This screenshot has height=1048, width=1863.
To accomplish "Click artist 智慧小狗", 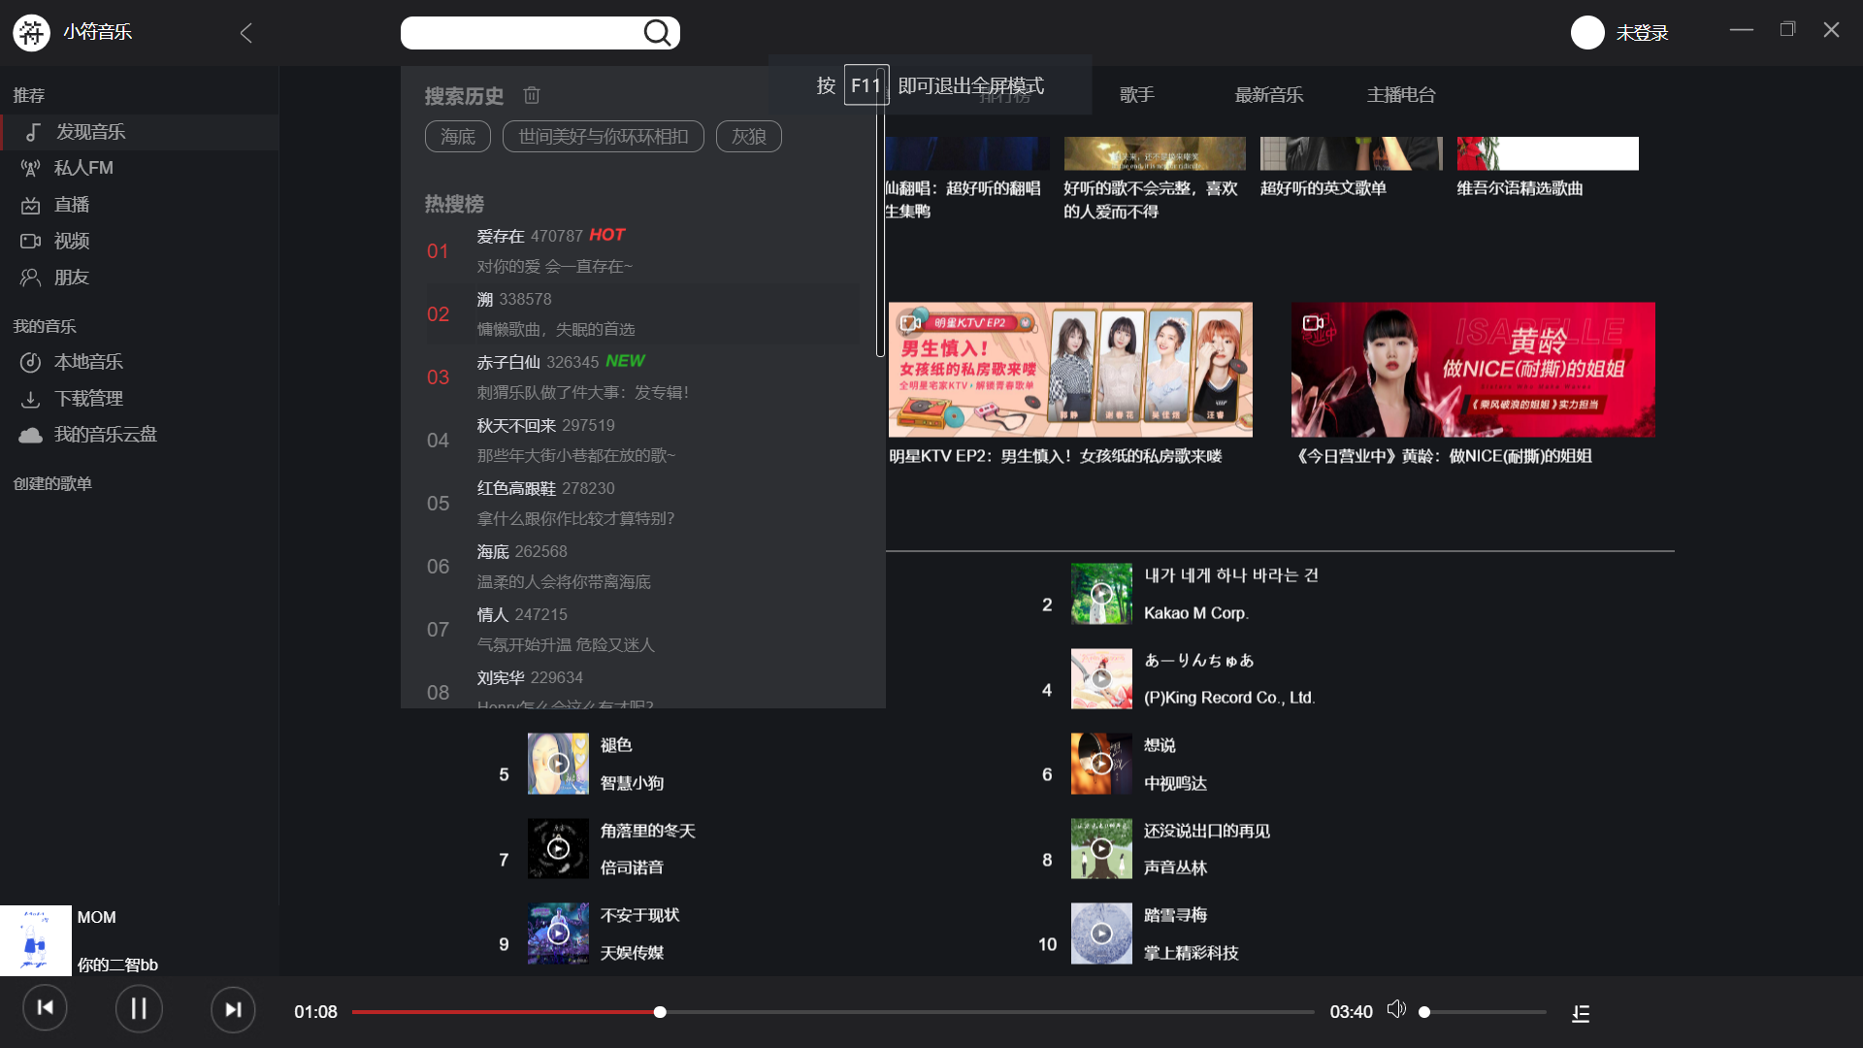I will point(632,783).
